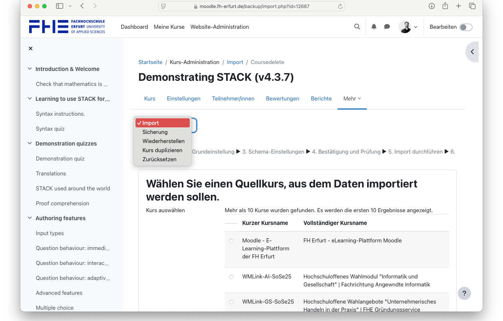Viewport: 503px width, 321px height.
Task: Collapse the Introduction & Welcome section
Action: pyautogui.click(x=30, y=69)
